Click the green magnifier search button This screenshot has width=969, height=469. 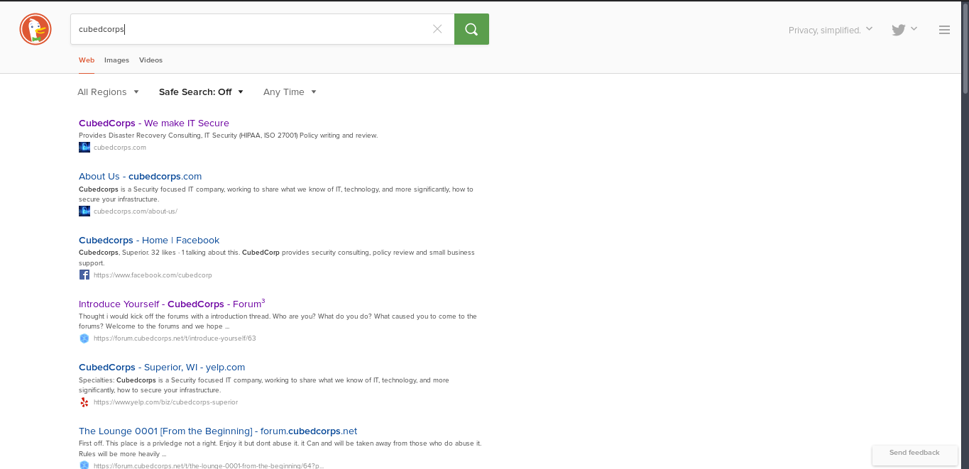coord(471,29)
